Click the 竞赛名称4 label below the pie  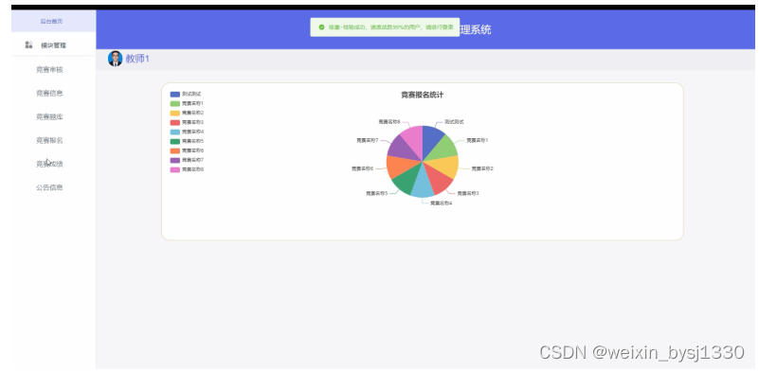coord(441,203)
